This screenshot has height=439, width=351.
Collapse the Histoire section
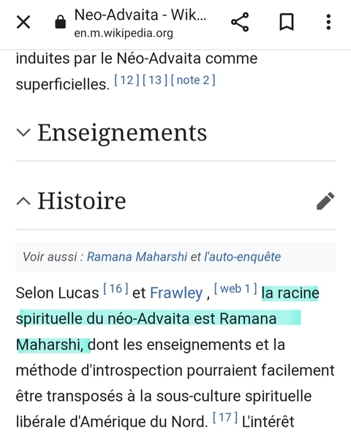tap(23, 200)
